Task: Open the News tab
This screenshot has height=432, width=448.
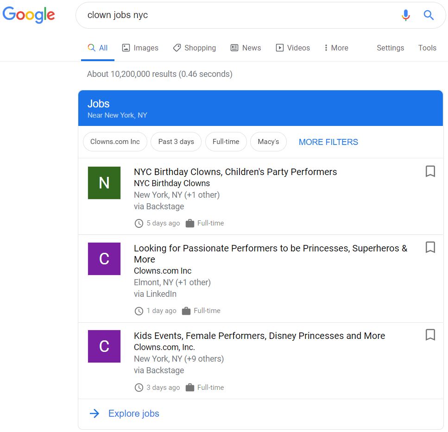Action: click(246, 48)
